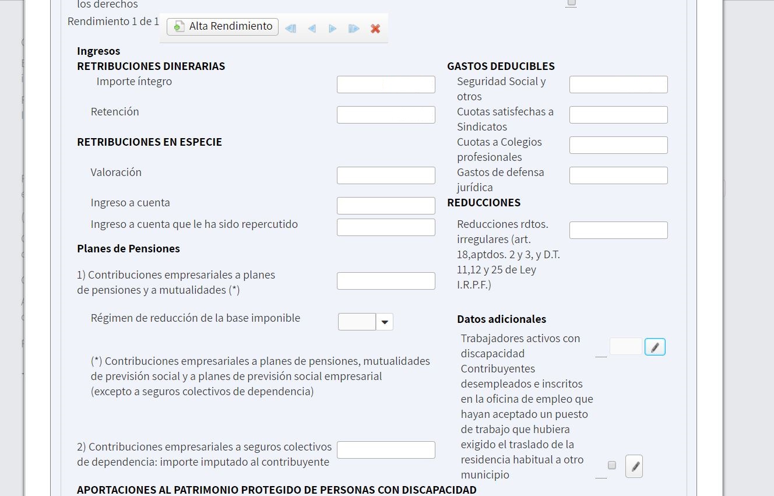The height and width of the screenshot is (496, 774).
Task: Click the Retención input field
Action: 386,115
